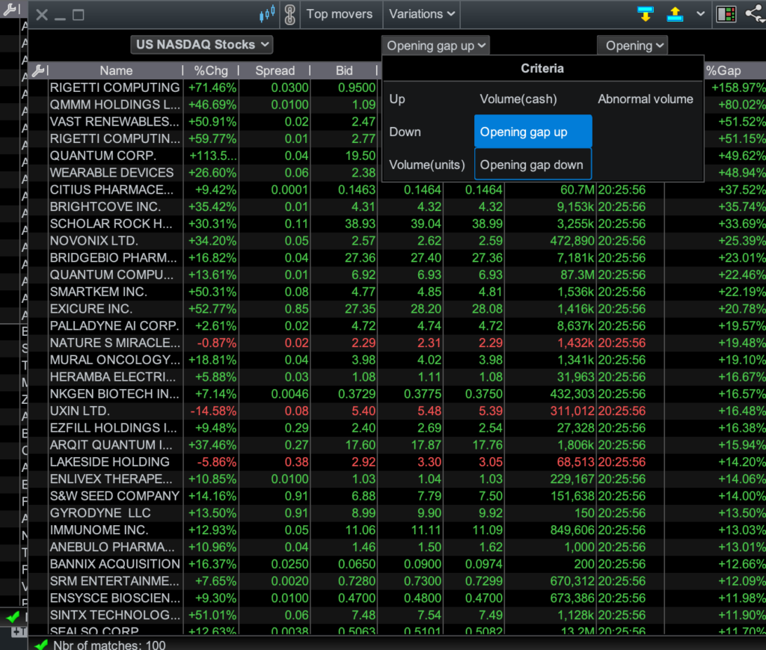This screenshot has width=766, height=650.
Task: Click ARQIT QUANTUM stock name
Action: click(x=111, y=445)
